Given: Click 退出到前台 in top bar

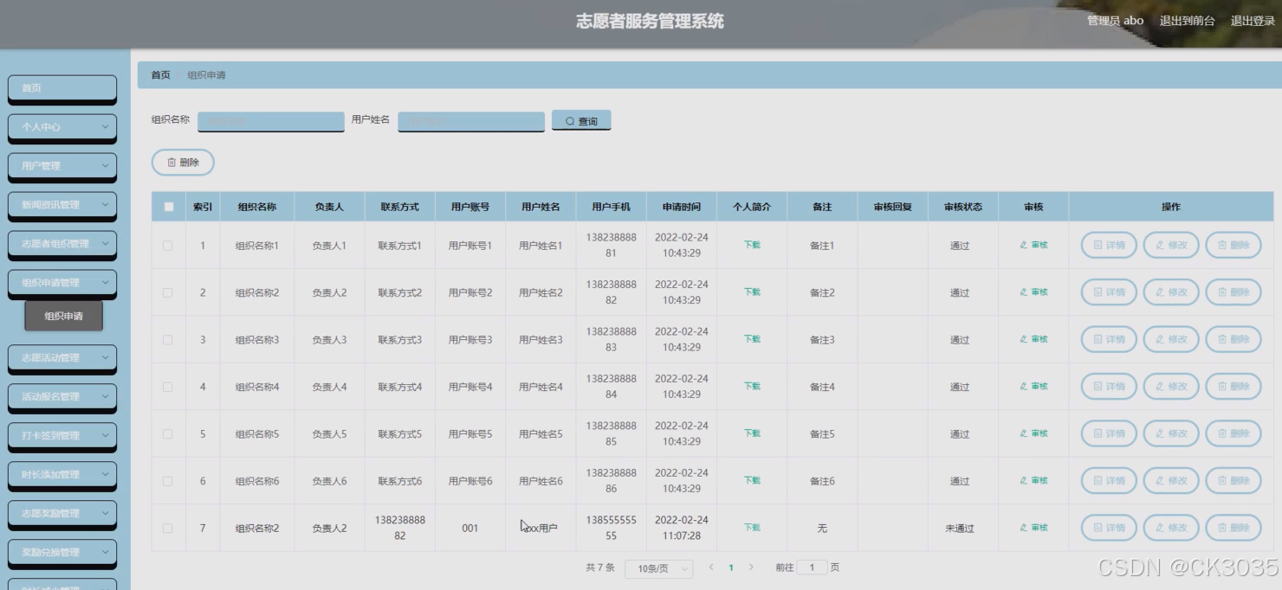Looking at the screenshot, I should click(x=1188, y=21).
